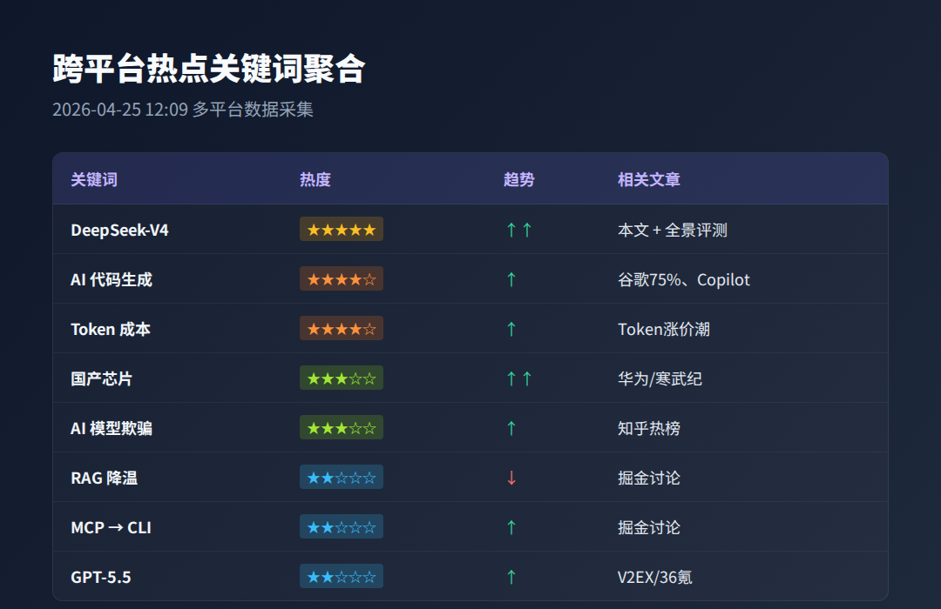Select the GPT-5.5 keyword cell

[101, 577]
